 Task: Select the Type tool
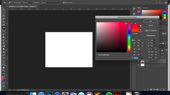pos(3,58)
